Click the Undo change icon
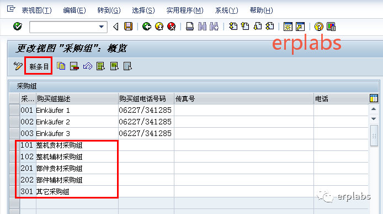 pyautogui.click(x=88, y=66)
